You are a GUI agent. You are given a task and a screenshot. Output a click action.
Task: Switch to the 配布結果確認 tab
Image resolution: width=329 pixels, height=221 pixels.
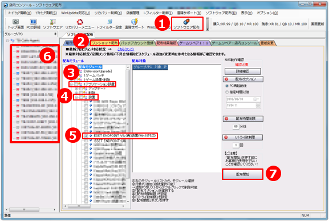166,43
